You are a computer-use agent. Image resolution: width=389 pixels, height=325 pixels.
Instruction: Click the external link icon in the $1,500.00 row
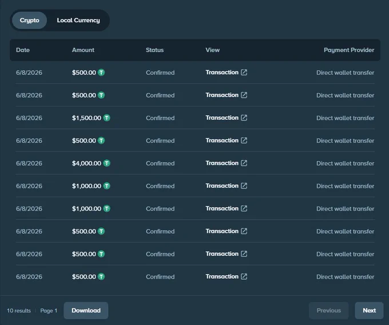(244, 118)
